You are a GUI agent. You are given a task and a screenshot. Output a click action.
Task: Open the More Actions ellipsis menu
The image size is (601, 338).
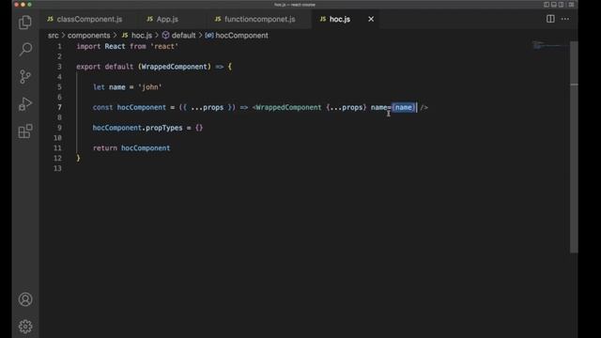pos(565,19)
